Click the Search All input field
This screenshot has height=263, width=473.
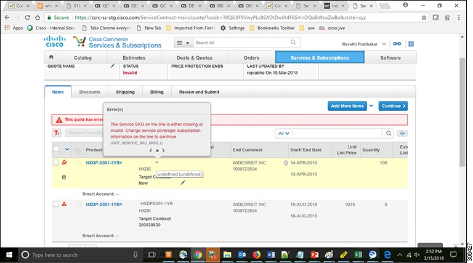tap(242, 42)
